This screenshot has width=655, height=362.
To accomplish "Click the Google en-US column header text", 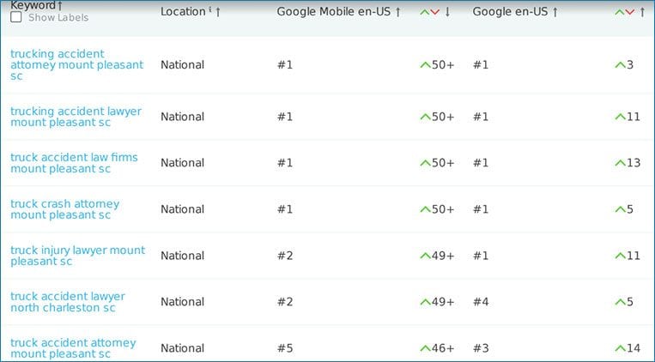I will coord(510,12).
